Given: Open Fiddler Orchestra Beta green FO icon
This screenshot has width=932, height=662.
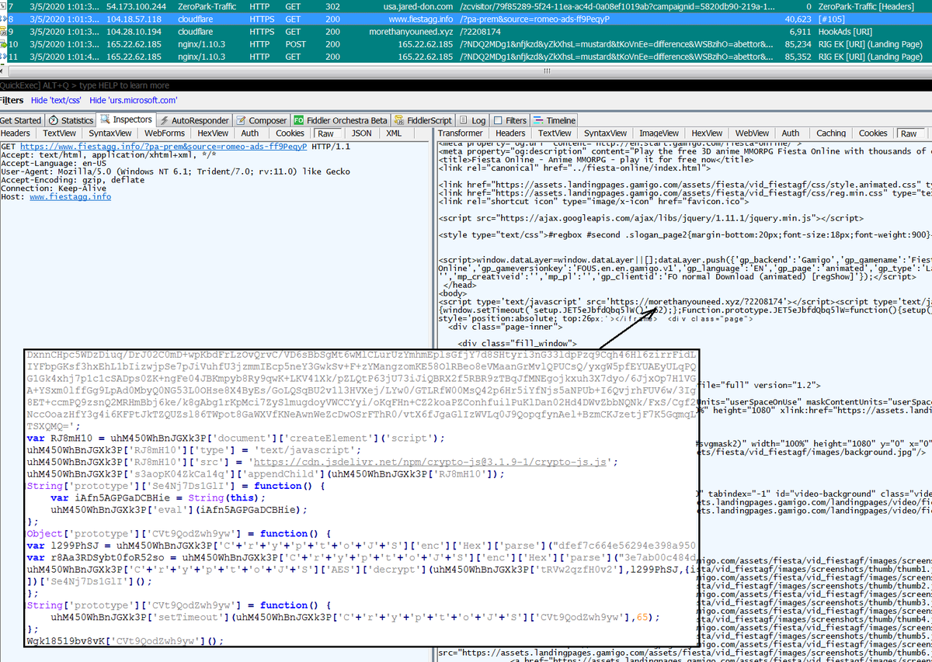Looking at the screenshot, I should 298,120.
